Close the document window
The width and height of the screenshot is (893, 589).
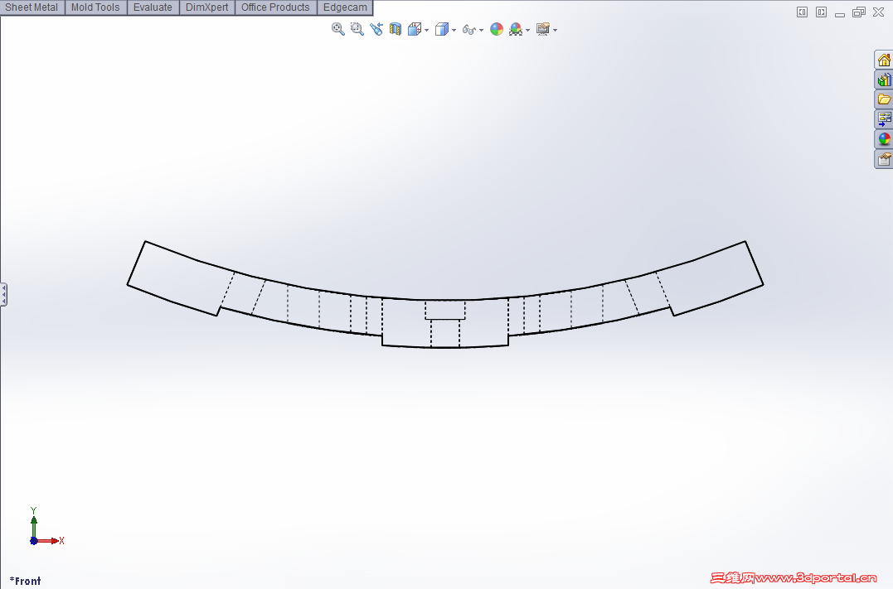[878, 12]
